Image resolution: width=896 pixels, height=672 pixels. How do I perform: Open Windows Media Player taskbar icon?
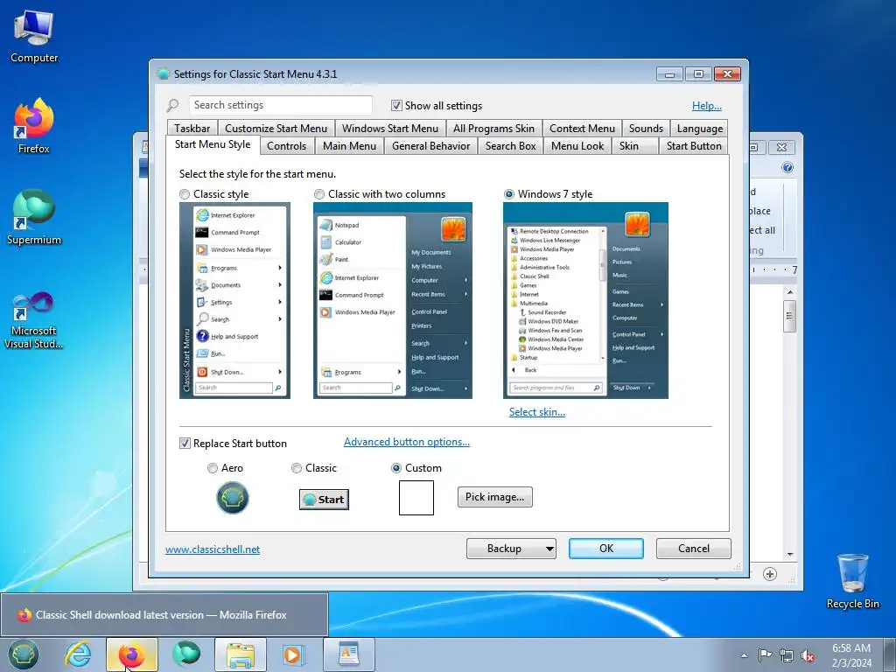click(x=294, y=654)
